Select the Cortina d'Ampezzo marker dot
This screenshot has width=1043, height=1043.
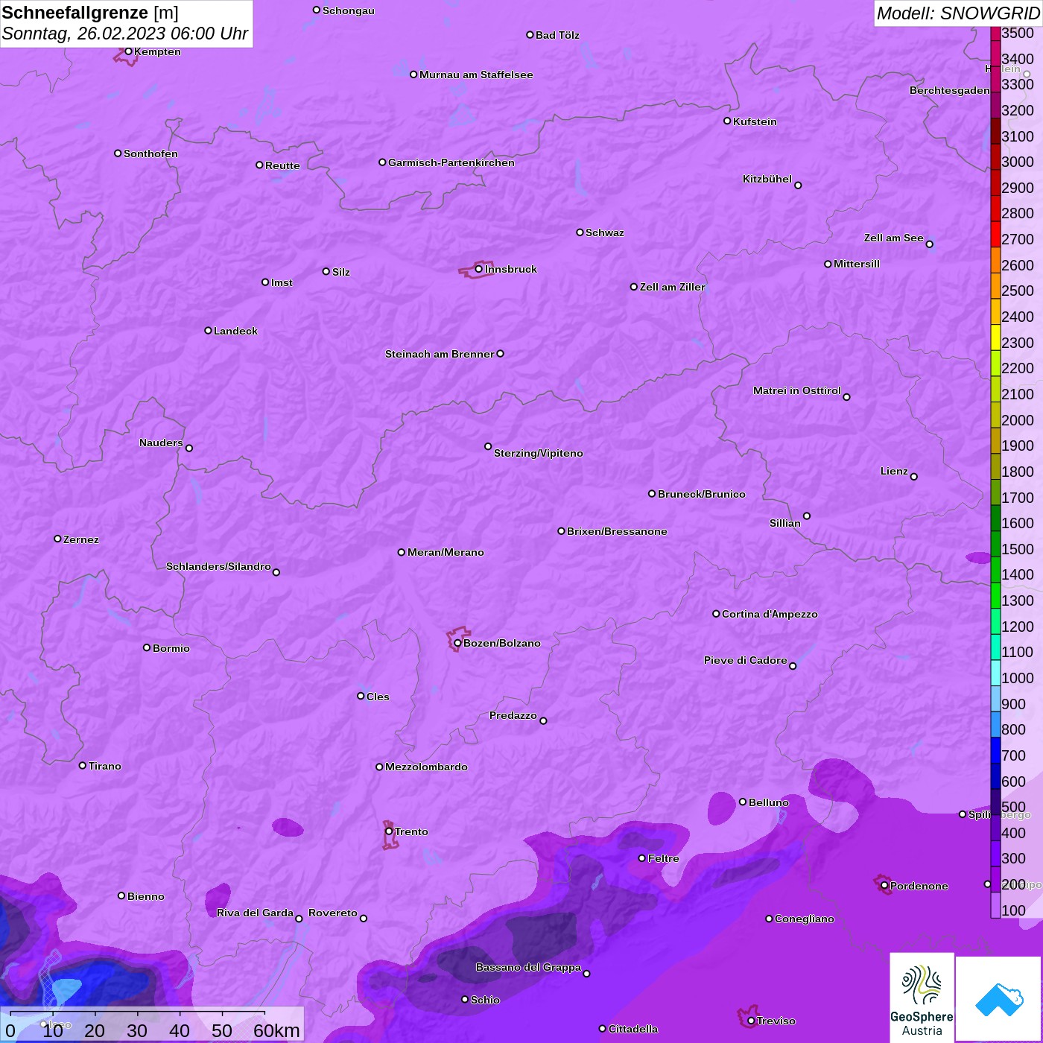click(x=716, y=614)
